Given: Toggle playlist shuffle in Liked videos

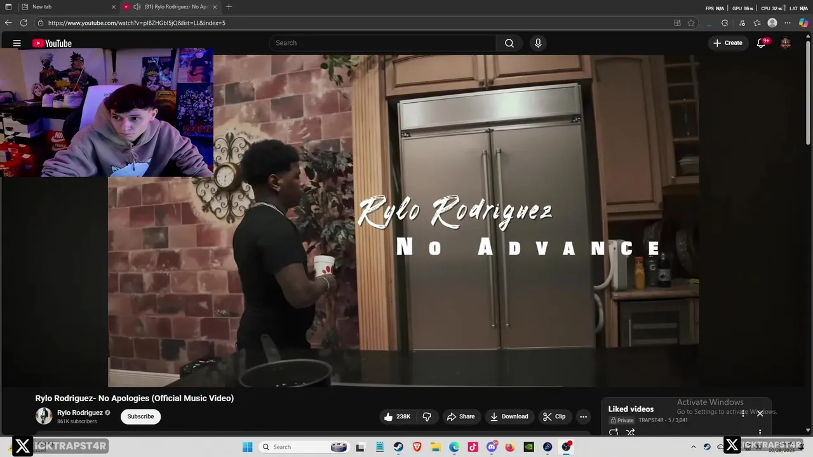Looking at the screenshot, I should (630, 432).
